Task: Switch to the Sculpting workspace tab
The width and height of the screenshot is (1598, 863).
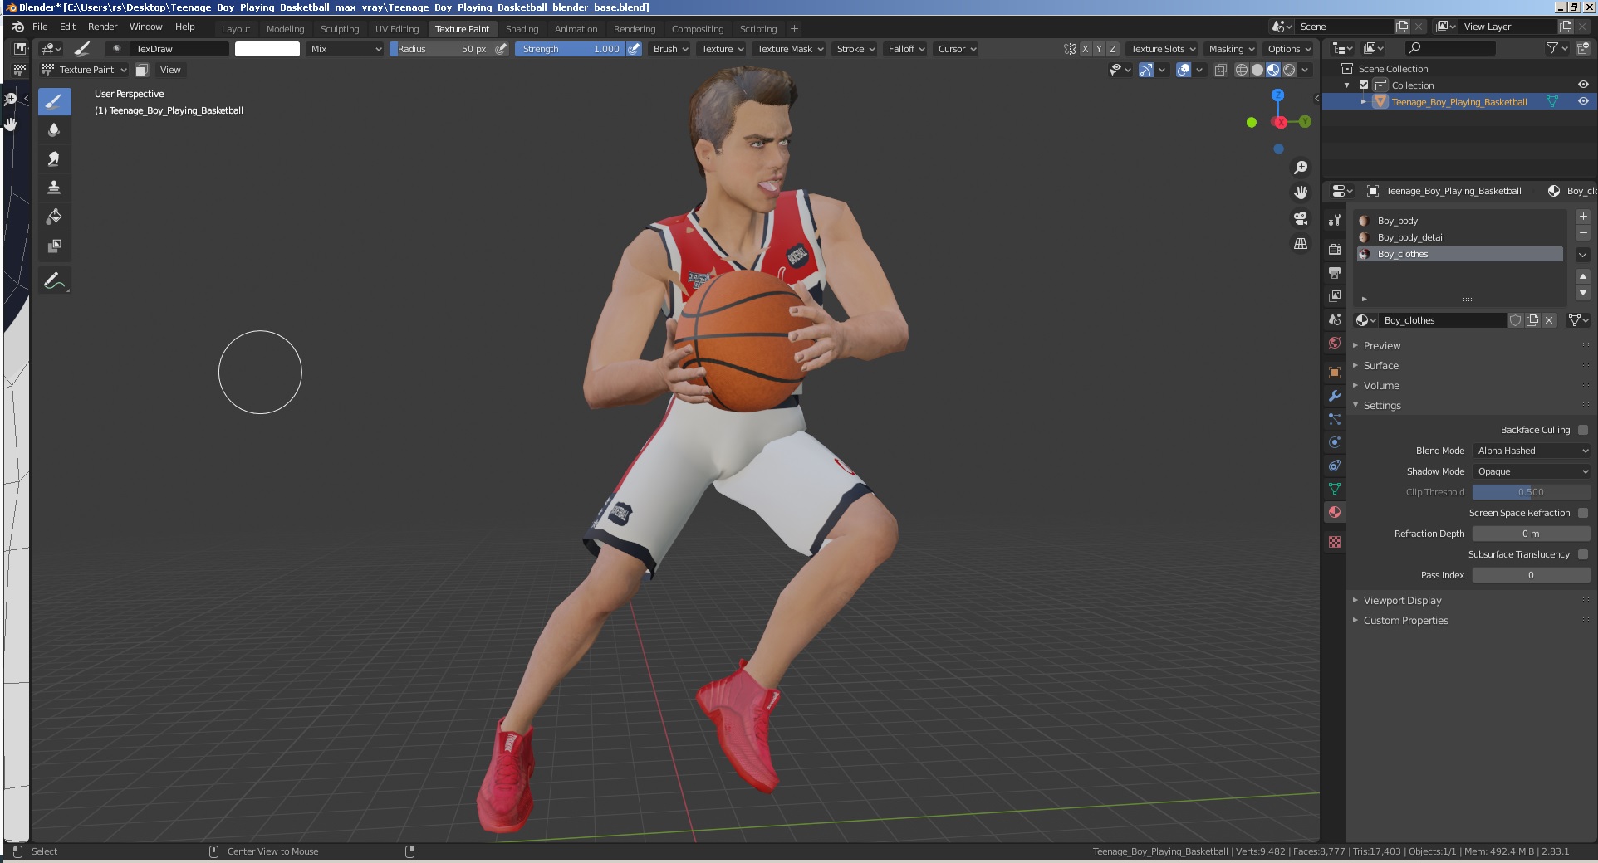Action: 340,29
